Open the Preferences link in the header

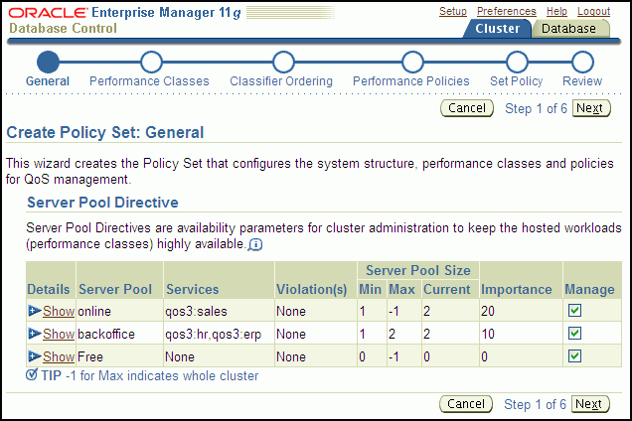tap(506, 11)
